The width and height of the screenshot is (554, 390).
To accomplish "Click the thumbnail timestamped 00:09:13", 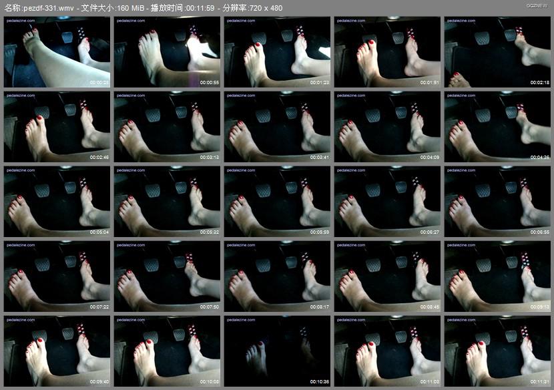I will pos(497,276).
